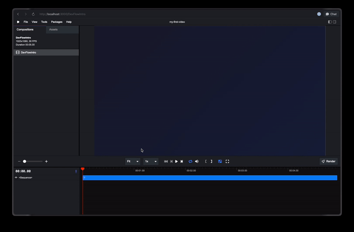354x232 pixels.
Task: Click the Render button
Action: click(x=329, y=161)
